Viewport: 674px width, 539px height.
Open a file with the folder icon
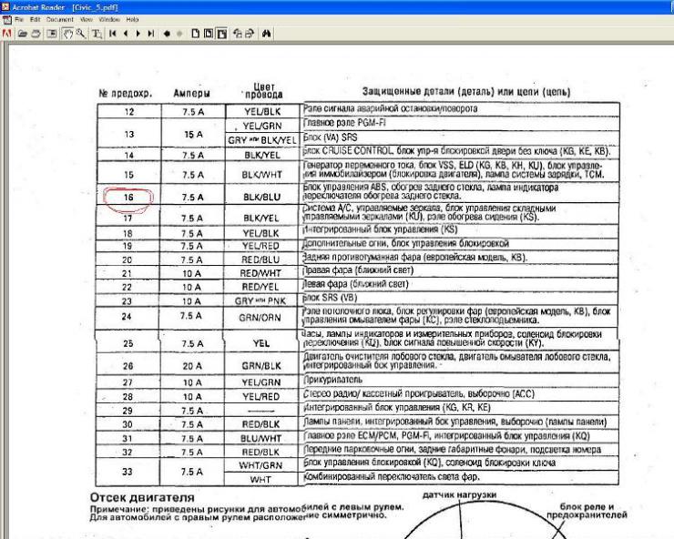(x=23, y=34)
